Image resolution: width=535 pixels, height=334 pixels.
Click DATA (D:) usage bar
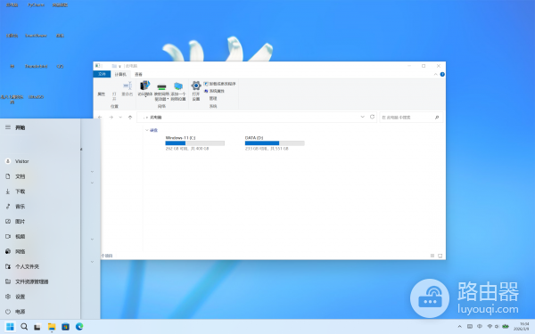pyautogui.click(x=275, y=143)
